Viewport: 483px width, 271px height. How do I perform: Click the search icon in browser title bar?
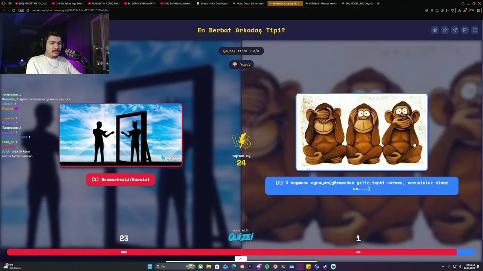click(x=463, y=3)
